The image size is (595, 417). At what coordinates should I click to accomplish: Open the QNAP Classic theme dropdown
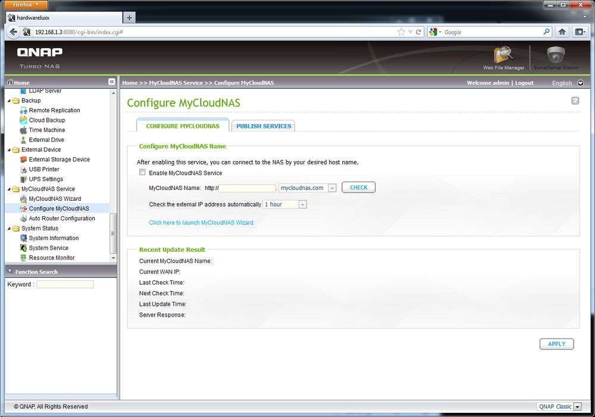[x=577, y=407]
